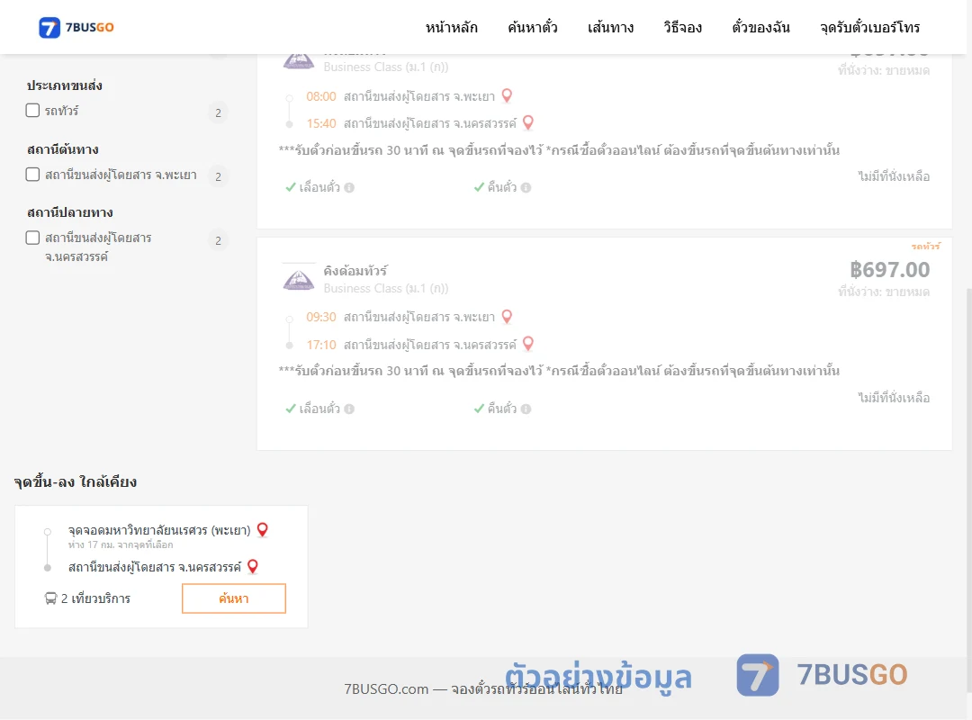Open the วิธีจอง menu item
The image size is (972, 720).
click(682, 27)
